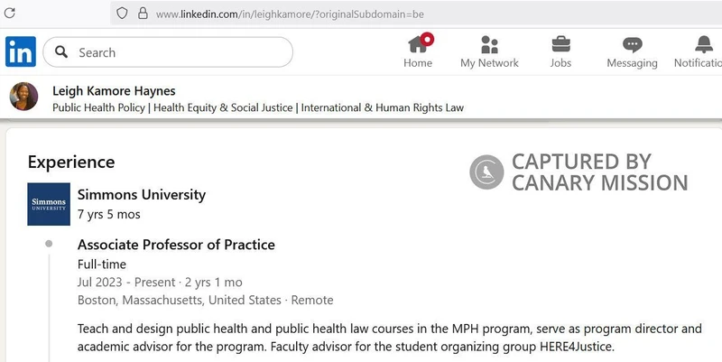
Task: Open the Simmons University company link
Action: pyautogui.click(x=142, y=195)
